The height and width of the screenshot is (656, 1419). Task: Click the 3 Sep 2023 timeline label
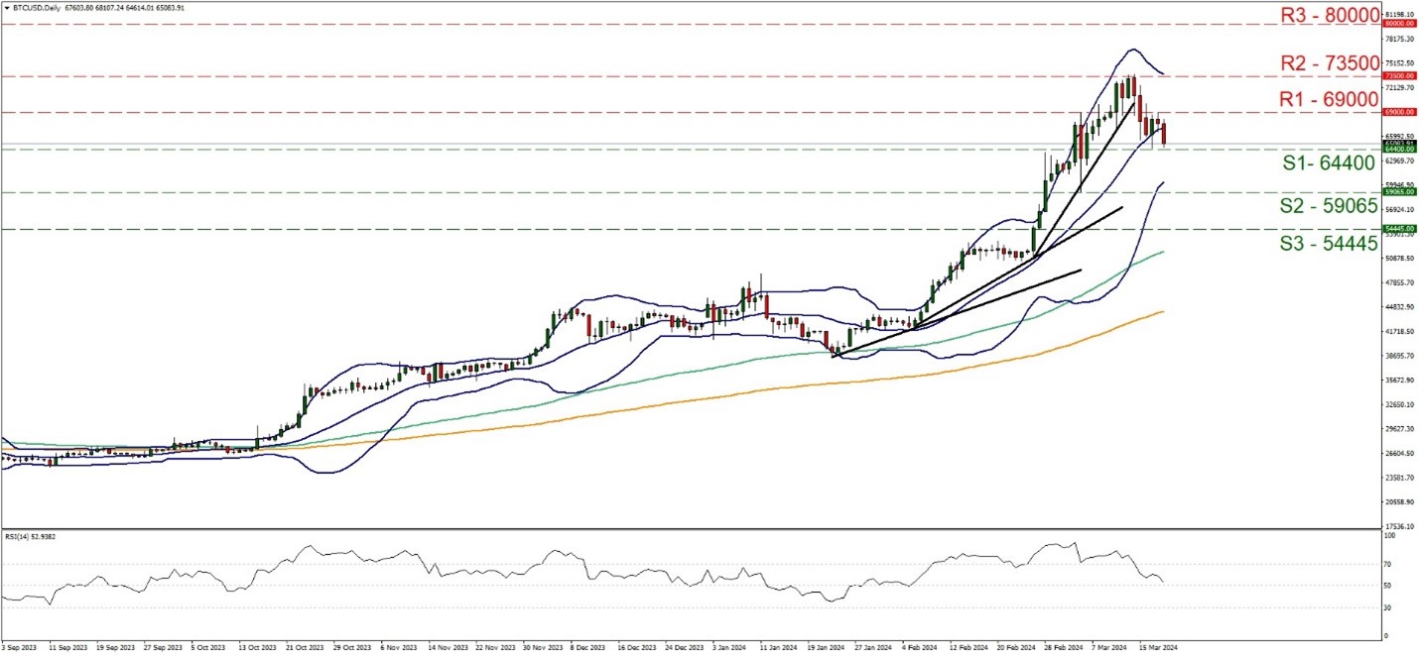(18, 646)
